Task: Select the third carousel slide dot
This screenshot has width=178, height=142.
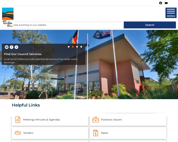Action: coord(77,47)
